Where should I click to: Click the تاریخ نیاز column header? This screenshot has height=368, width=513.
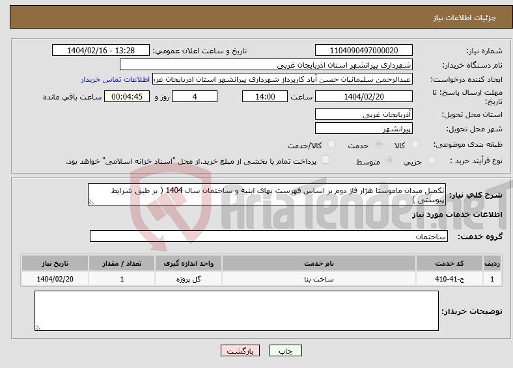[55, 263]
